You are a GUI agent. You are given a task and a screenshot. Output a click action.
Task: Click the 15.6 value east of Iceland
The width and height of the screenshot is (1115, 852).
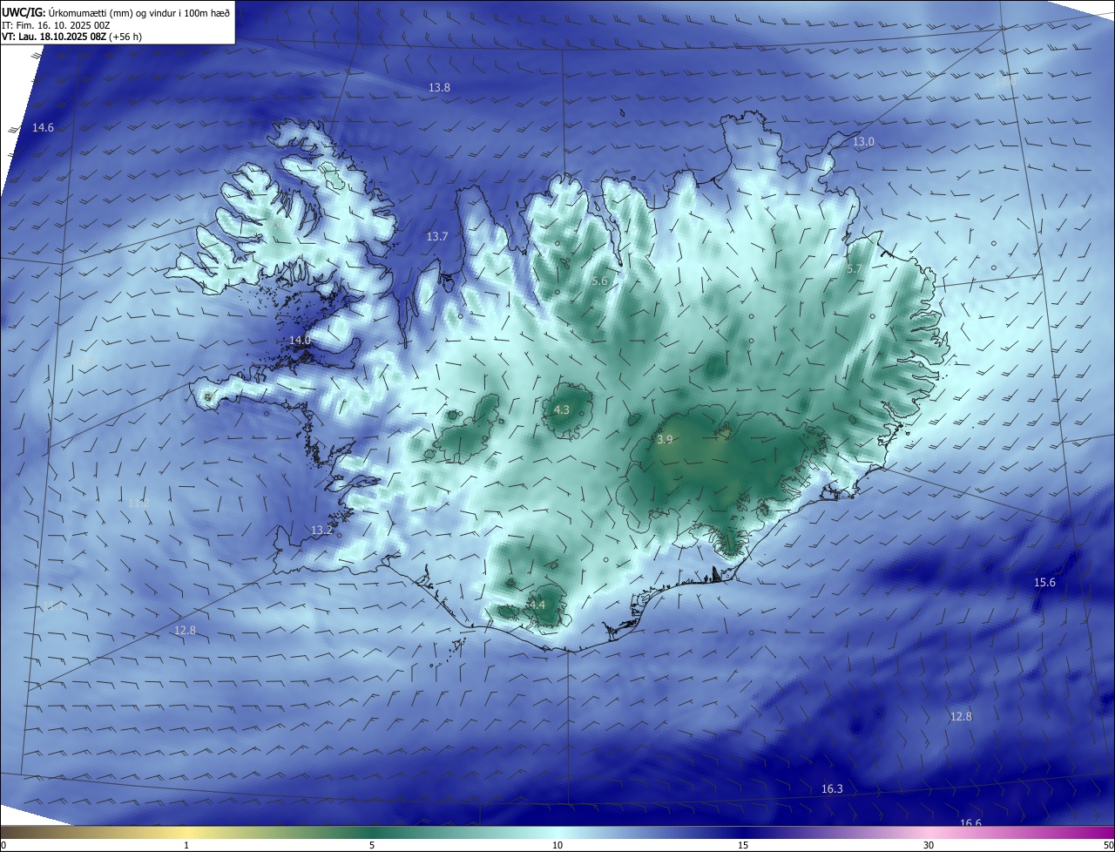(x=1044, y=582)
